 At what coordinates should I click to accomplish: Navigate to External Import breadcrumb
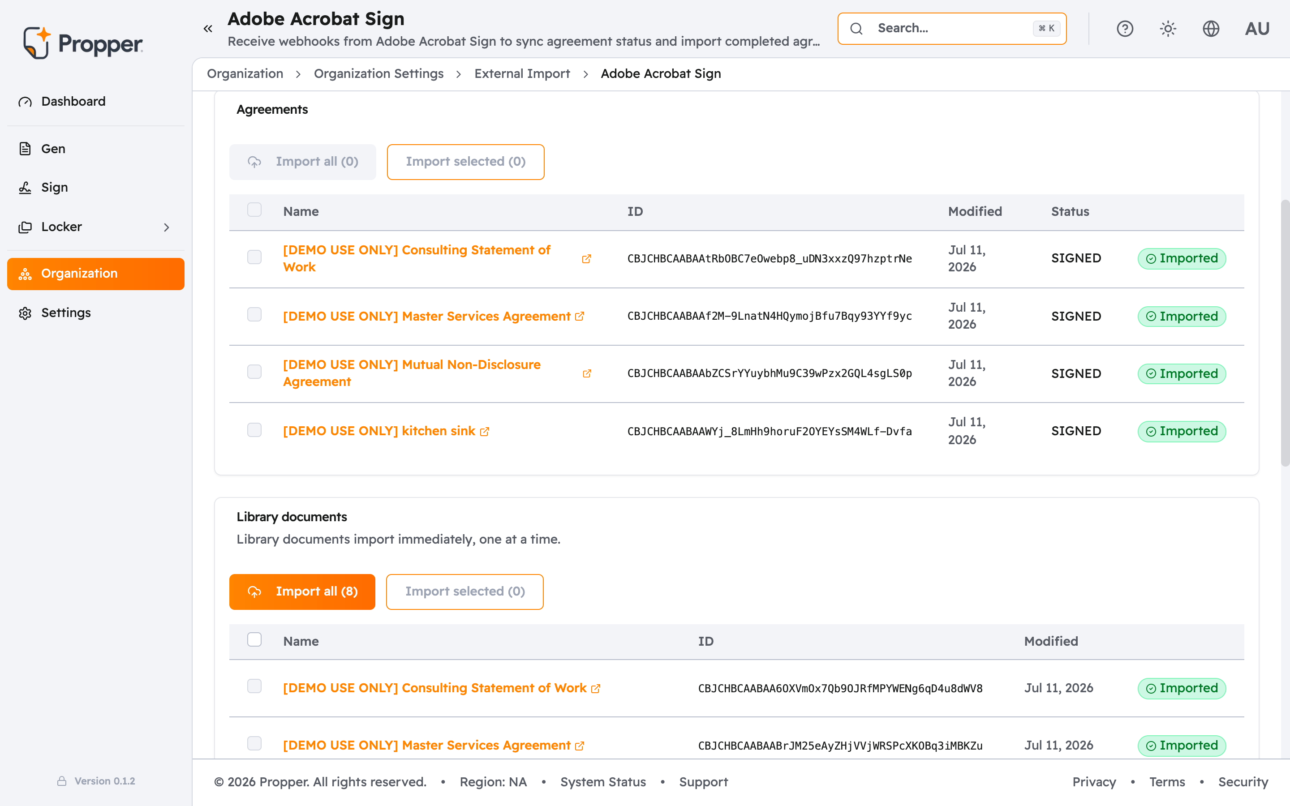pyautogui.click(x=522, y=73)
